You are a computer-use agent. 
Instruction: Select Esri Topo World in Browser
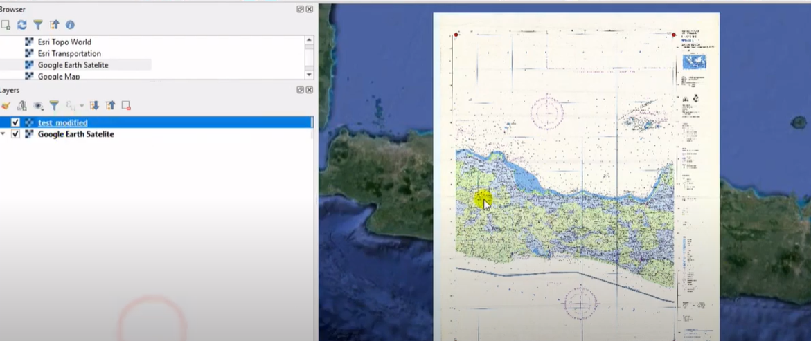coord(64,42)
